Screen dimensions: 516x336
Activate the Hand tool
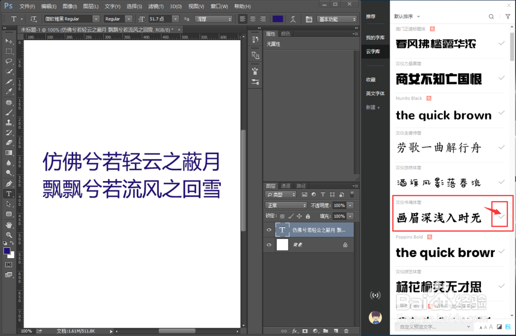[9, 225]
